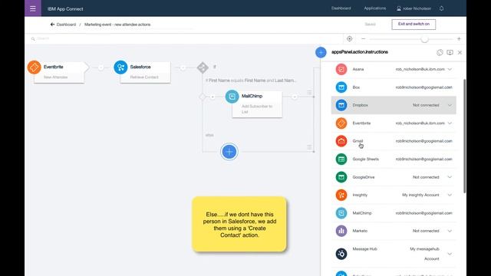Select the MailChimp node icon in flow
Image resolution: width=491 pixels, height=276 pixels.
point(232,97)
